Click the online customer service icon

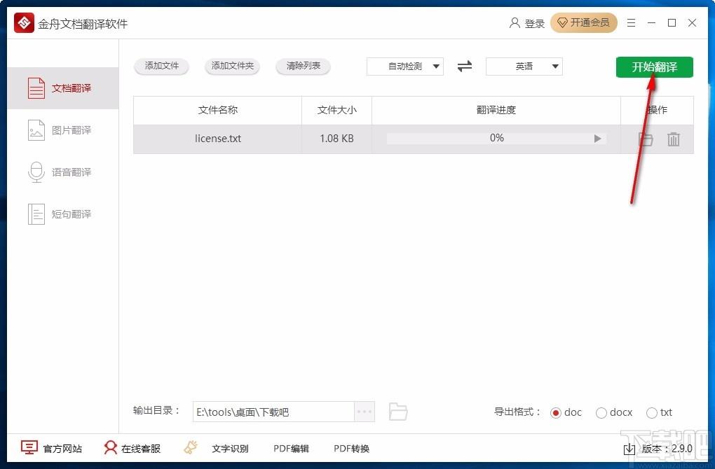(x=110, y=447)
